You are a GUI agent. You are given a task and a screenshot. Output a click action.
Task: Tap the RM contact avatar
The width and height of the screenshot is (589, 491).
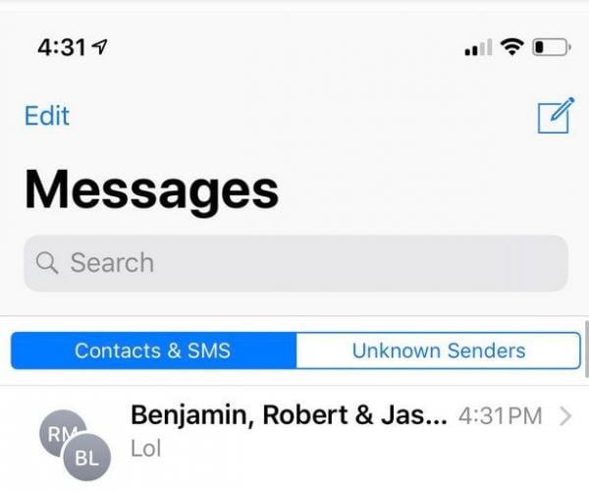coord(61,432)
